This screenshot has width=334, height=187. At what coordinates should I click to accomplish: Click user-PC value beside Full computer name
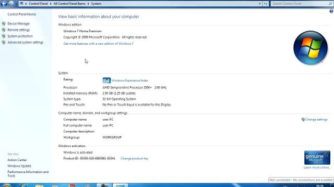point(108,126)
